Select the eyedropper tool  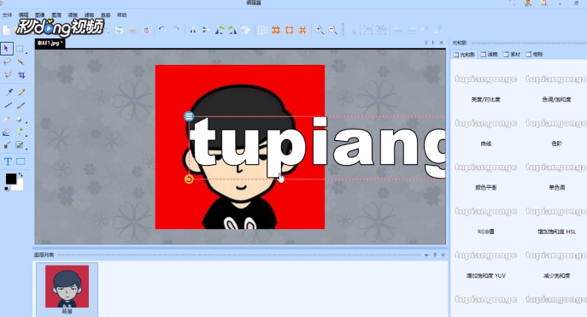click(x=9, y=91)
